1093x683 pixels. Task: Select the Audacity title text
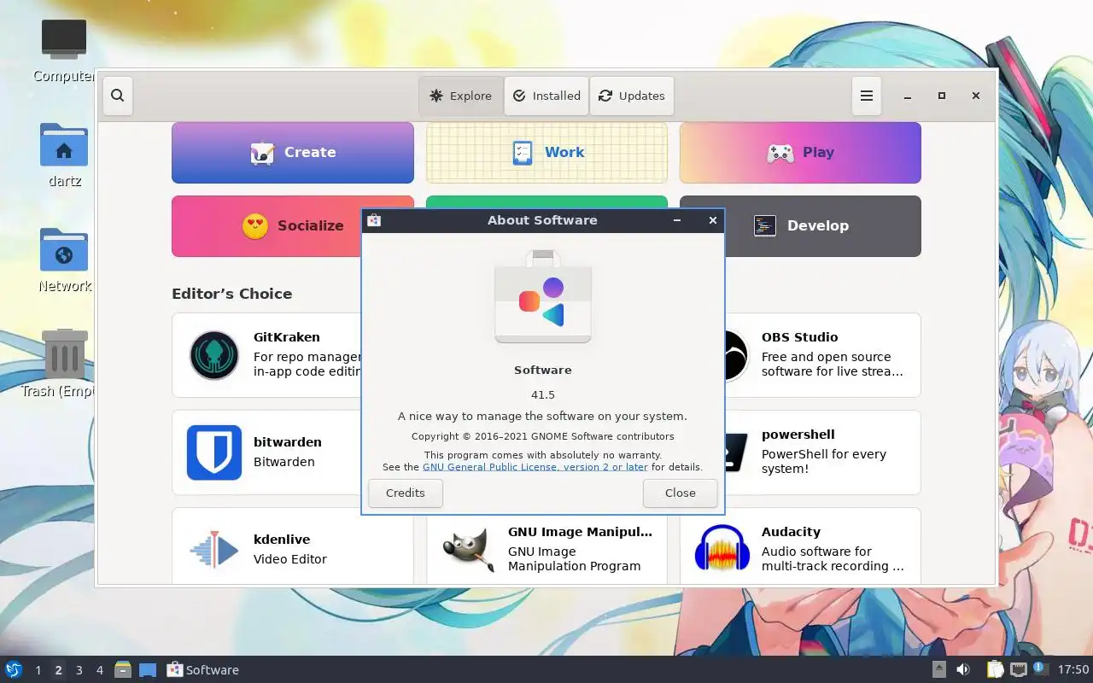[791, 532]
